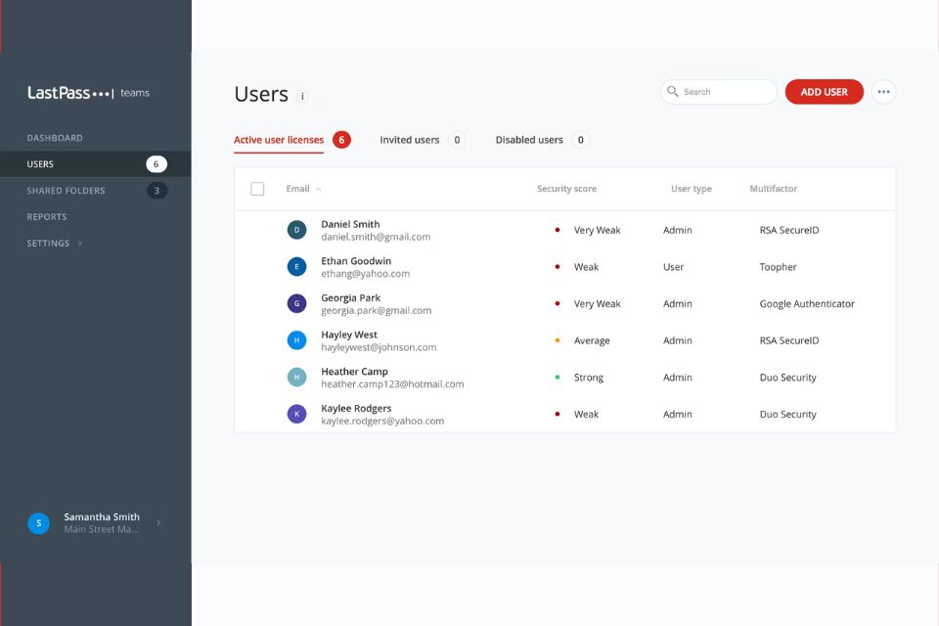Open Reports from the sidebar
The image size is (939, 626).
point(47,217)
